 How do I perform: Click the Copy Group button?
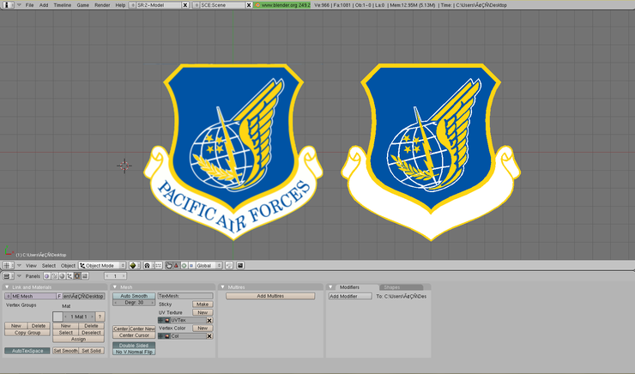[x=27, y=333]
